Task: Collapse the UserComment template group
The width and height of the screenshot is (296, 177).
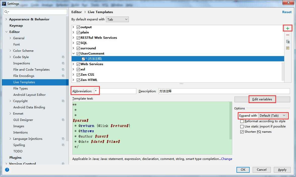Action: 73,54
